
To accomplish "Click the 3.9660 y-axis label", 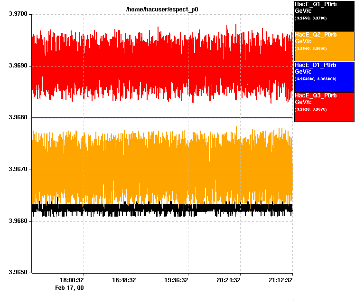I will [19, 221].
